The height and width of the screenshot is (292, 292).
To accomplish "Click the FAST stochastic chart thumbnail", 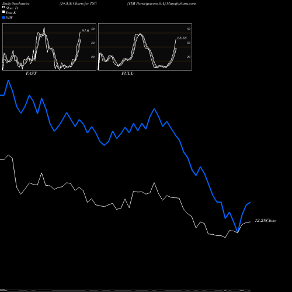I will click(x=49, y=47).
